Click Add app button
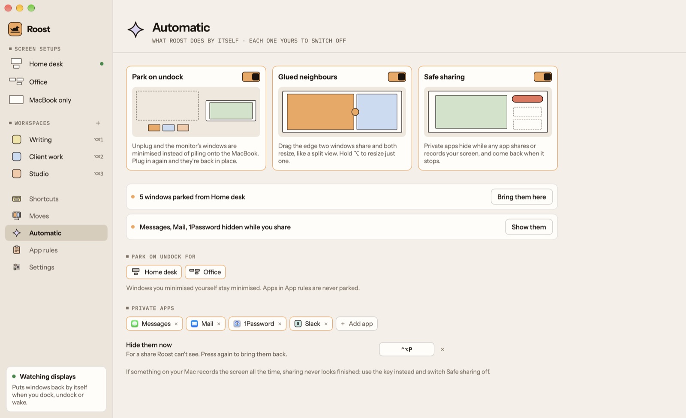This screenshot has width=686, height=418. click(x=357, y=324)
